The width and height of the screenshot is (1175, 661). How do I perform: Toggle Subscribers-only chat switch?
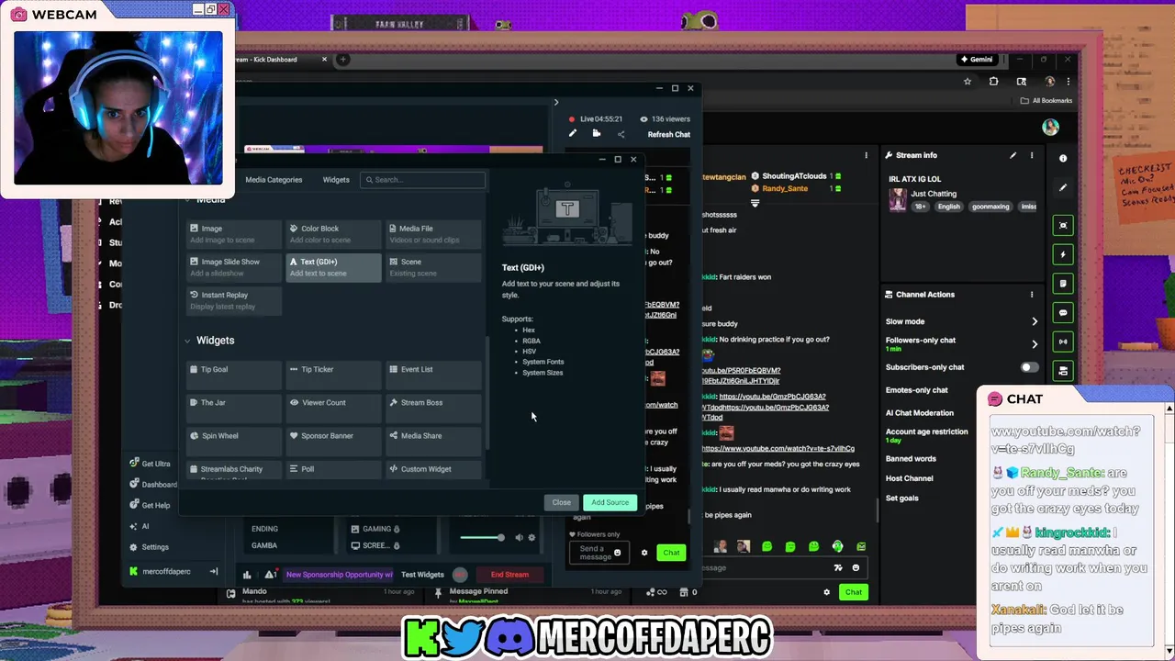pos(1029,367)
